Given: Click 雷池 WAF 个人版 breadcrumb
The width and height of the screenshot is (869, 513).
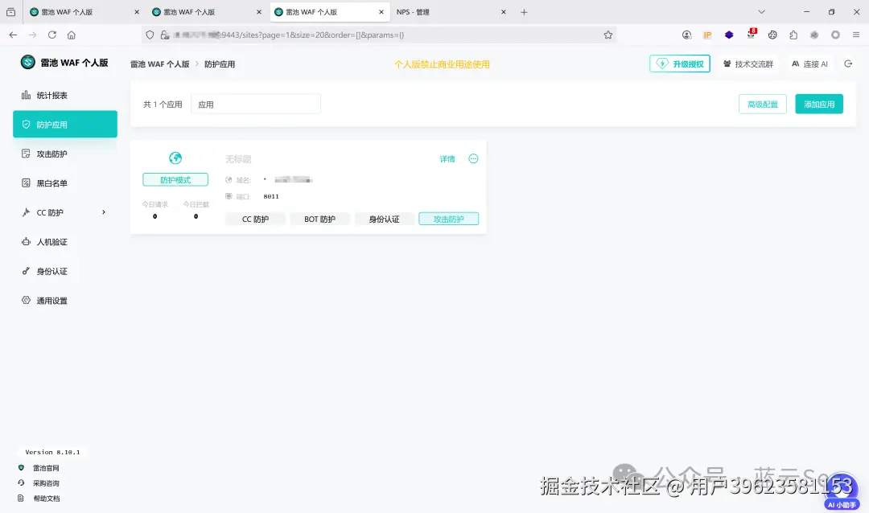Looking at the screenshot, I should point(159,64).
